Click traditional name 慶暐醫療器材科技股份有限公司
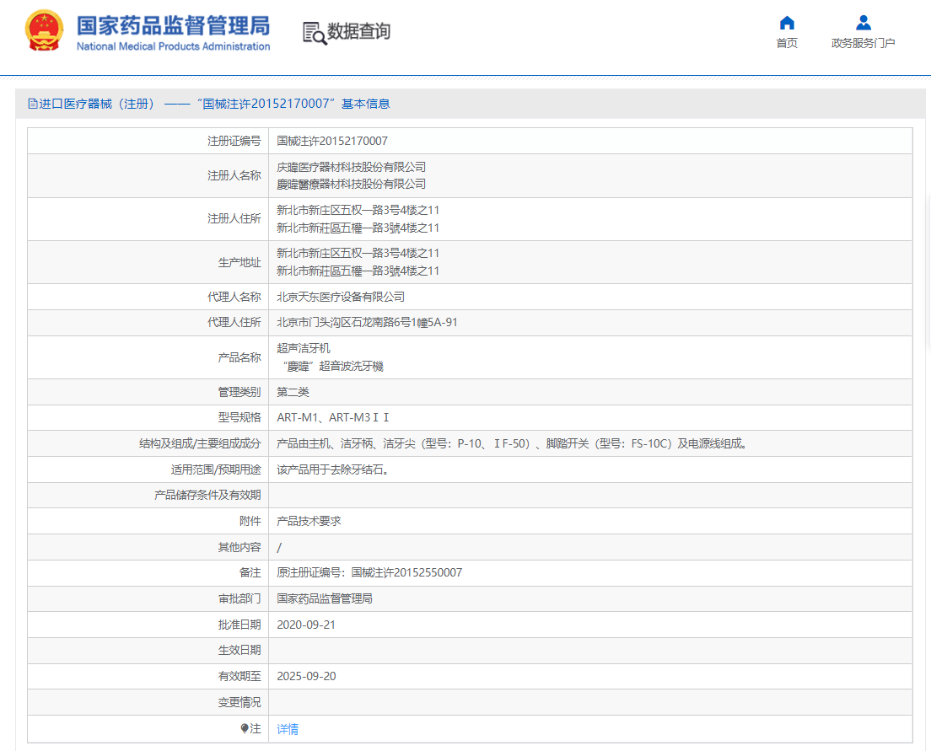931x751 pixels. tap(352, 185)
